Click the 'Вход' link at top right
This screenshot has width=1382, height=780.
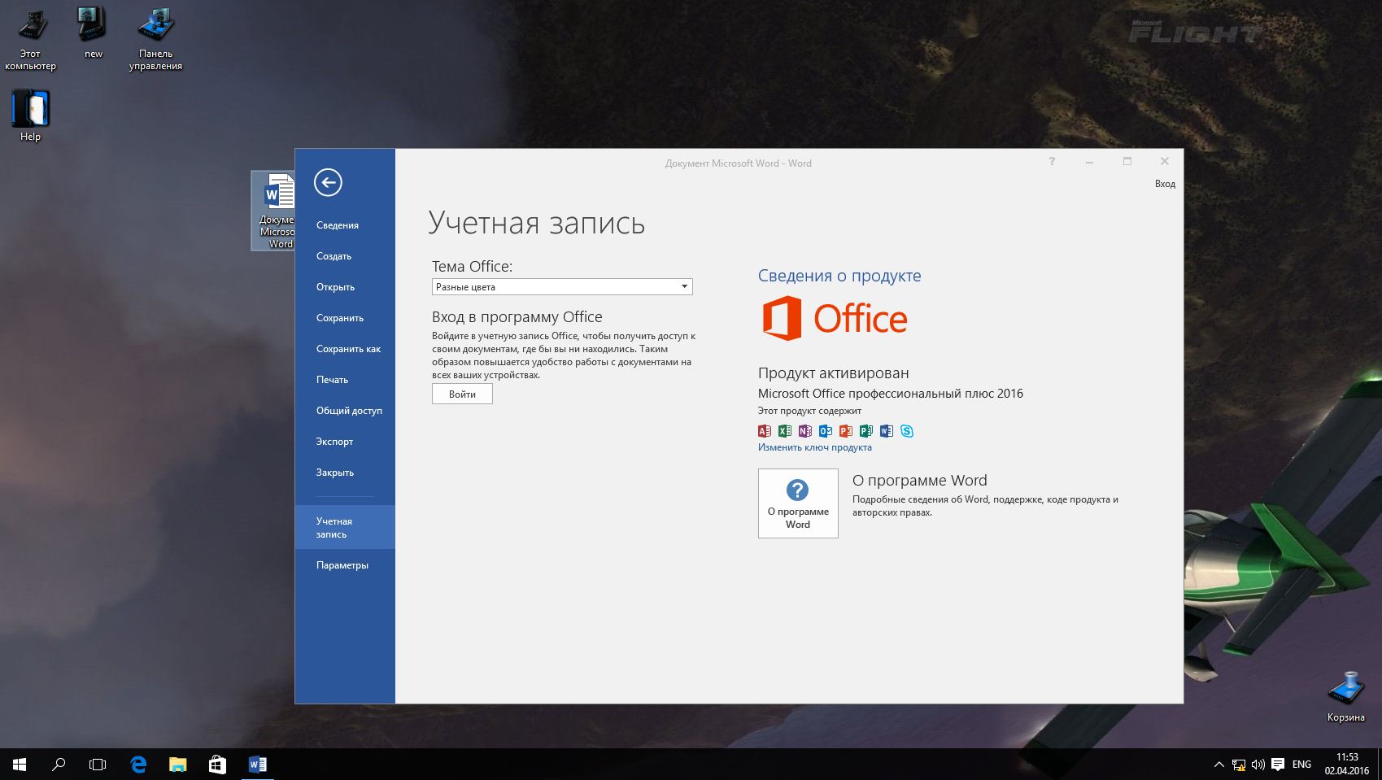[1165, 184]
